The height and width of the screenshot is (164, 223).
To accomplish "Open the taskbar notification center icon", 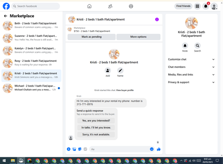I will (217, 160).
